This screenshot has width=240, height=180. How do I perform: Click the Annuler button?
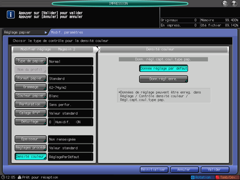click(184, 170)
